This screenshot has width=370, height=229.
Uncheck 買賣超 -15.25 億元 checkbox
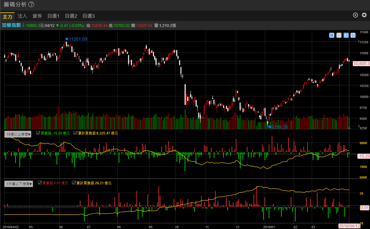[x=38, y=133]
